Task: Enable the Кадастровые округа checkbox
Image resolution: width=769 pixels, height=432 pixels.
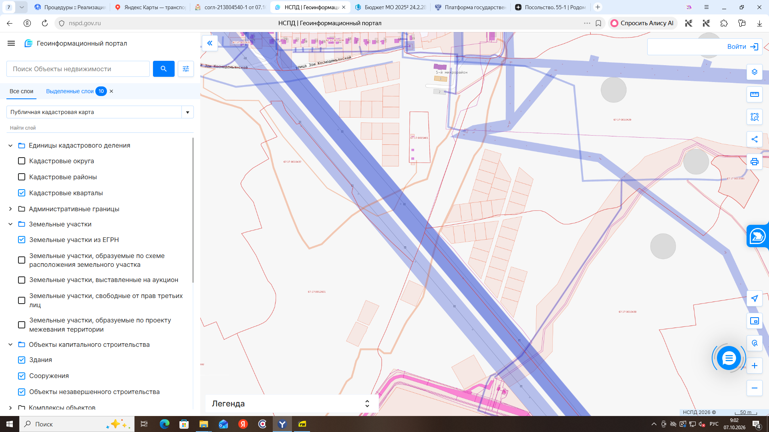Action: click(22, 161)
